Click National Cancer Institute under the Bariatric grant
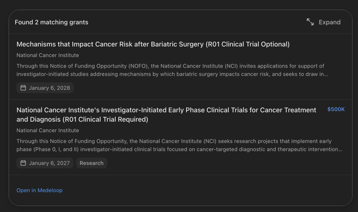The height and width of the screenshot is (212, 358). click(x=48, y=55)
